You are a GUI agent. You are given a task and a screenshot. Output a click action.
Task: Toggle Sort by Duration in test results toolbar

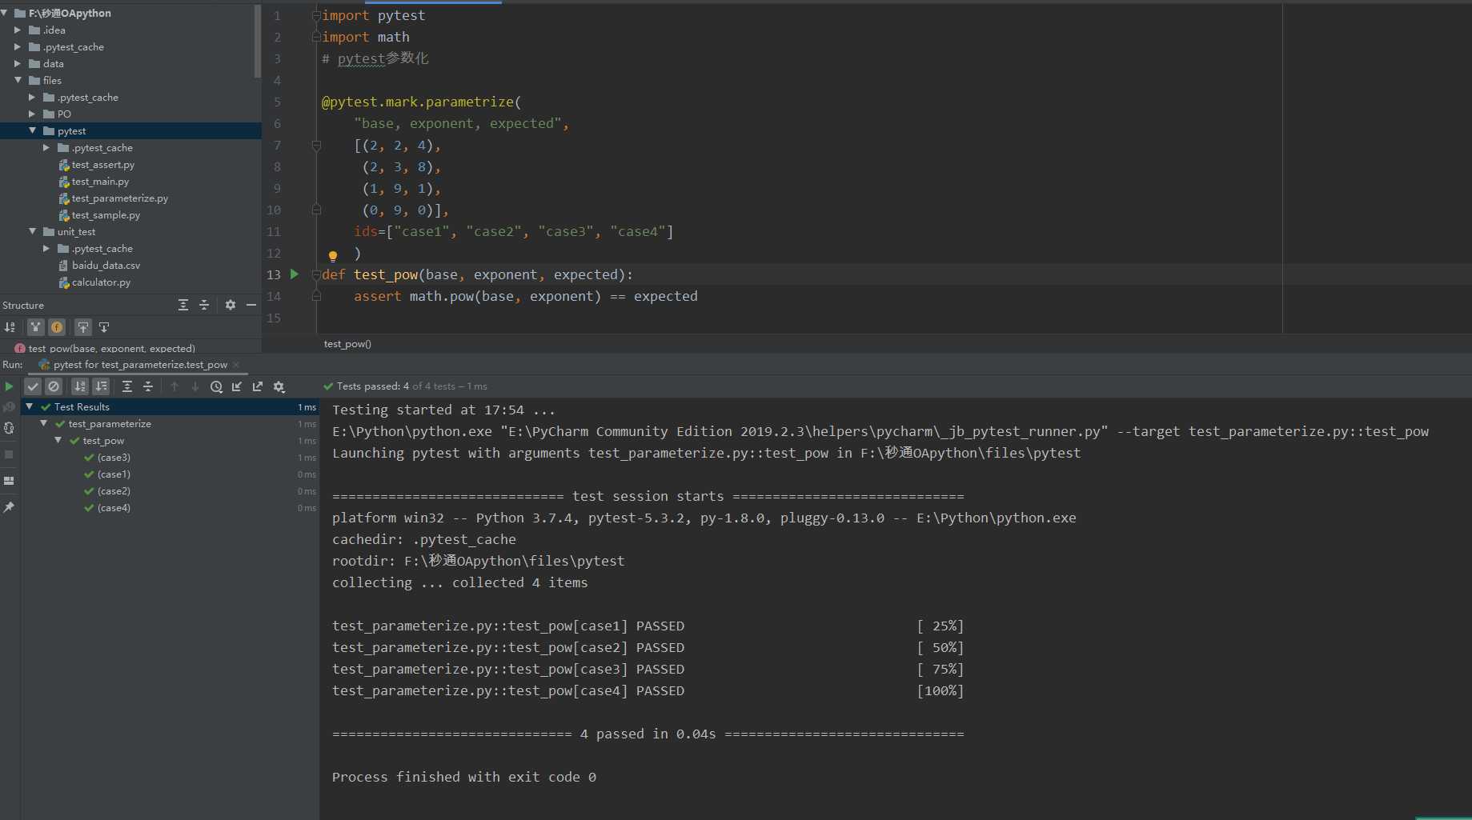click(x=101, y=386)
